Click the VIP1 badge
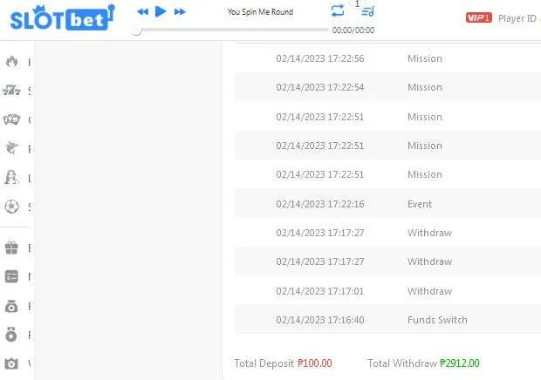The height and width of the screenshot is (380, 541). (x=478, y=17)
